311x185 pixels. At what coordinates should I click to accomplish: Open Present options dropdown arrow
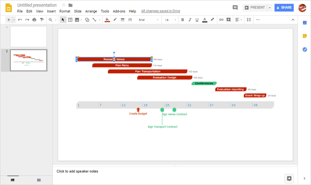coord(270,8)
